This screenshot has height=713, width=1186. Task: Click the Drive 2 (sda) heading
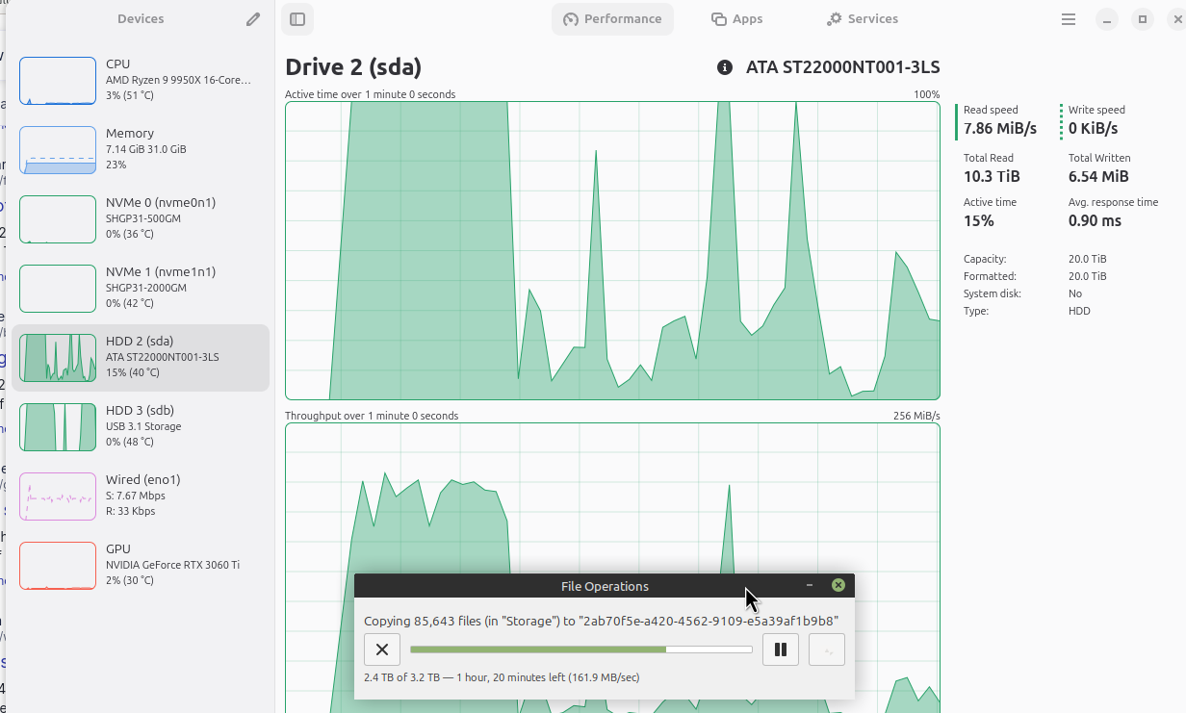(353, 67)
